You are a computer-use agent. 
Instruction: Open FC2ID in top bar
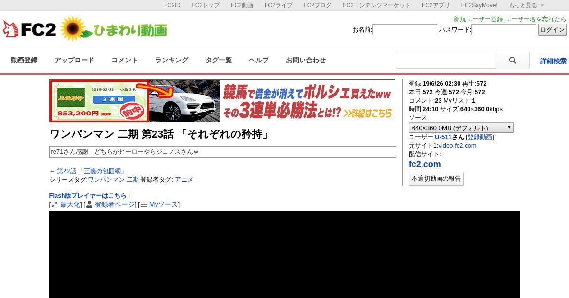(172, 5)
